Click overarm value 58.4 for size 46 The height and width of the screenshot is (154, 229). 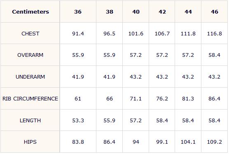214,55
